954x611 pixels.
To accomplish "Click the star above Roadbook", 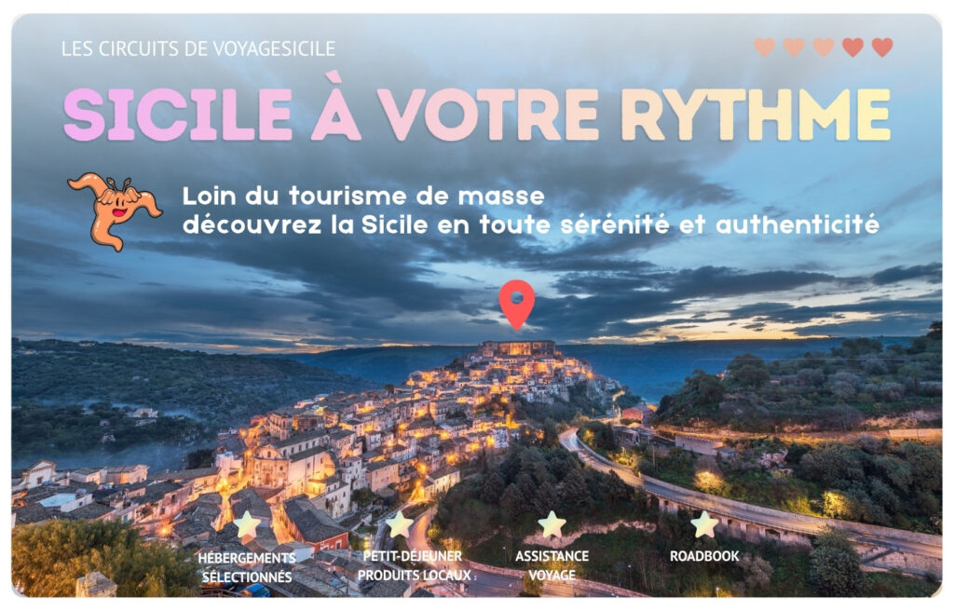I will (x=704, y=524).
